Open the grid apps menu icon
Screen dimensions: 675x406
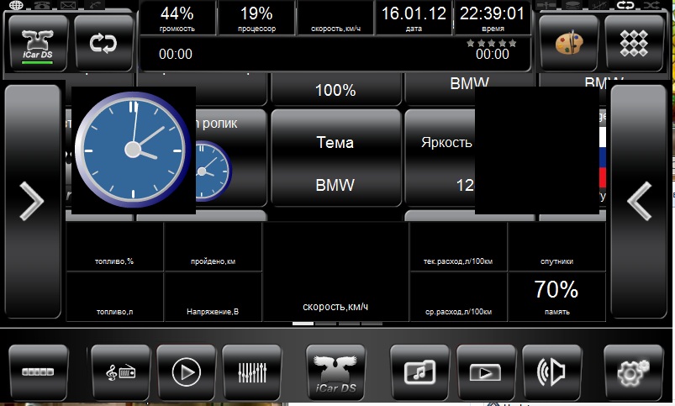coord(634,44)
